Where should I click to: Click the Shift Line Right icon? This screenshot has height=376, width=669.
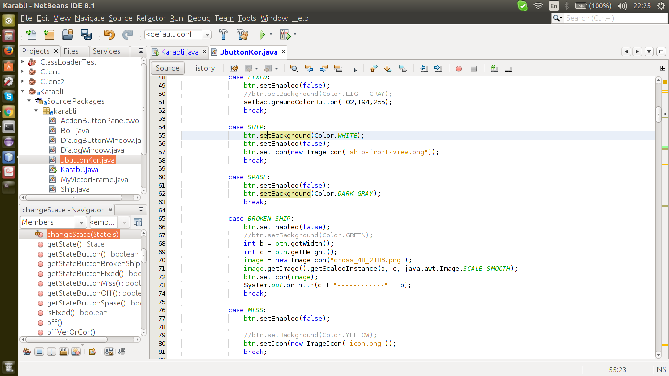click(438, 69)
